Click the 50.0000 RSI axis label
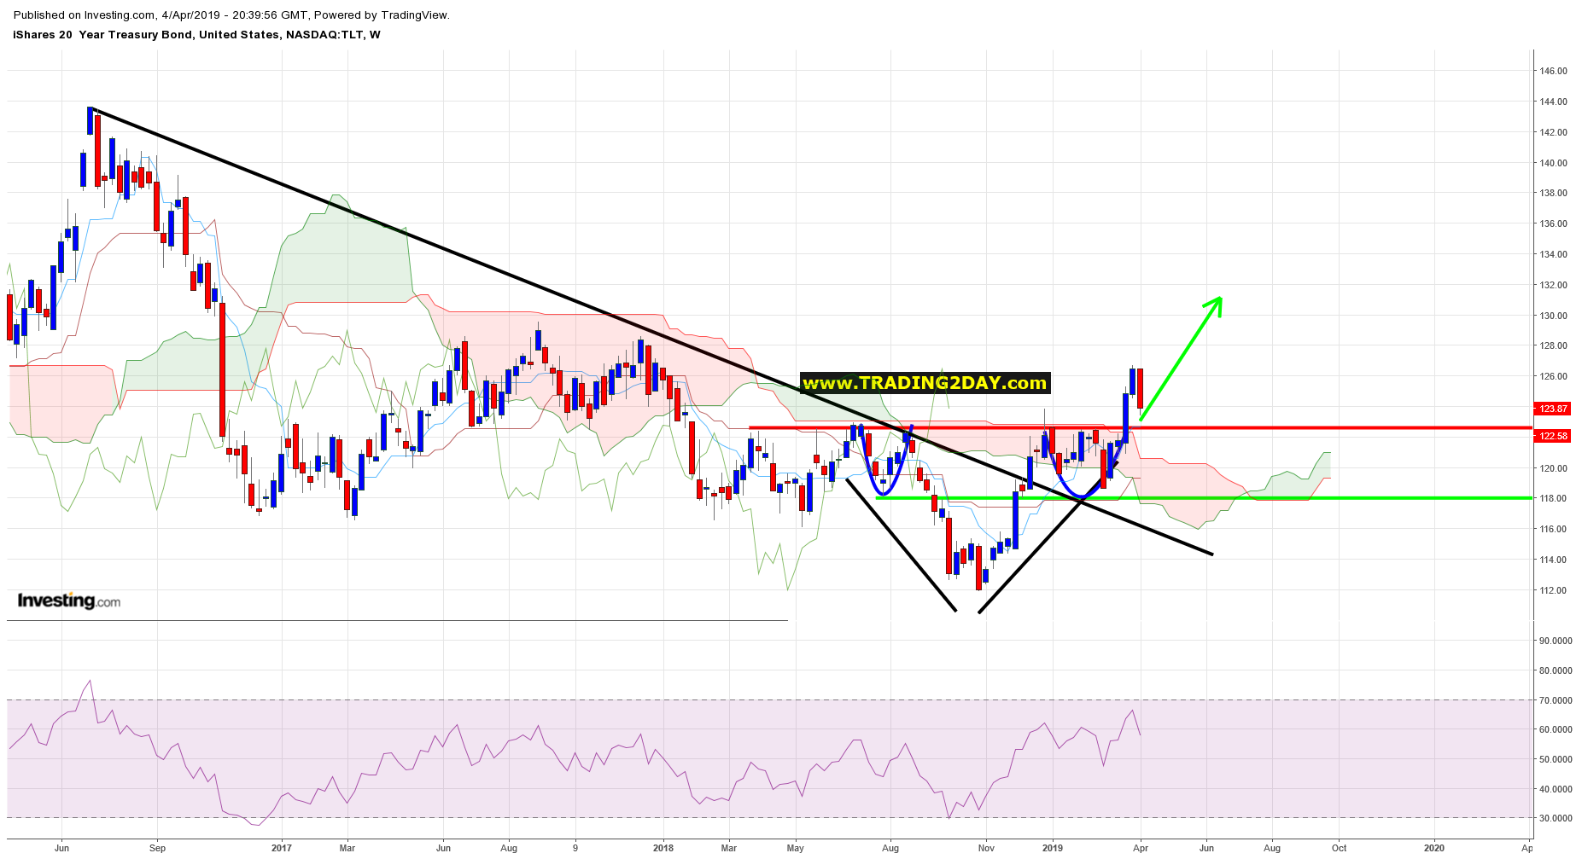The image size is (1582, 859). (1556, 759)
